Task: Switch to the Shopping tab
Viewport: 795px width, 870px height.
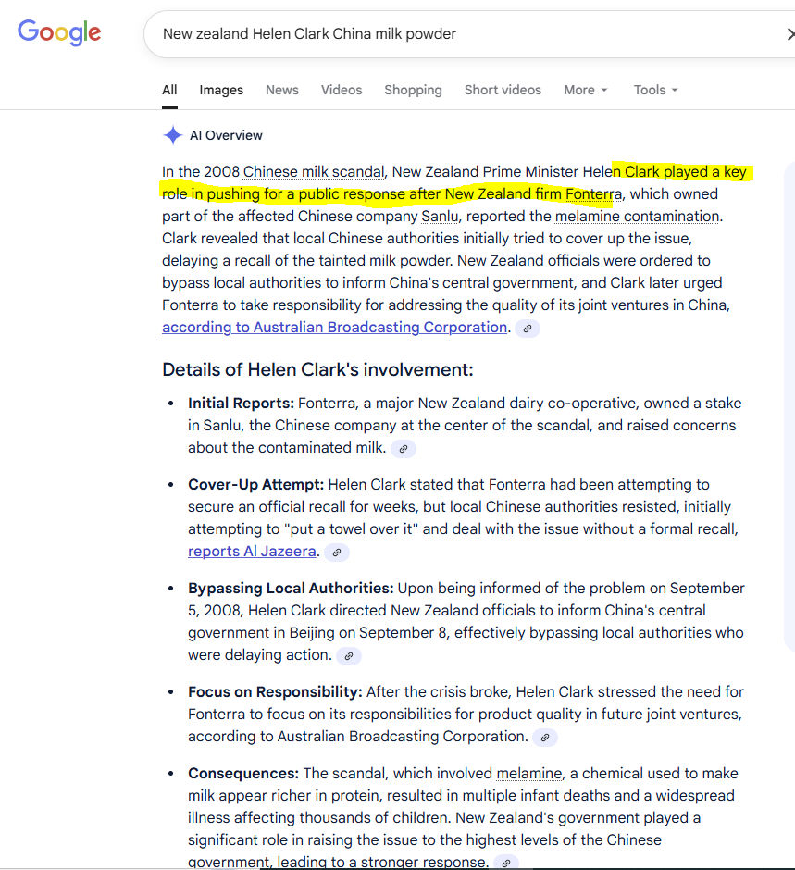Action: click(x=414, y=90)
